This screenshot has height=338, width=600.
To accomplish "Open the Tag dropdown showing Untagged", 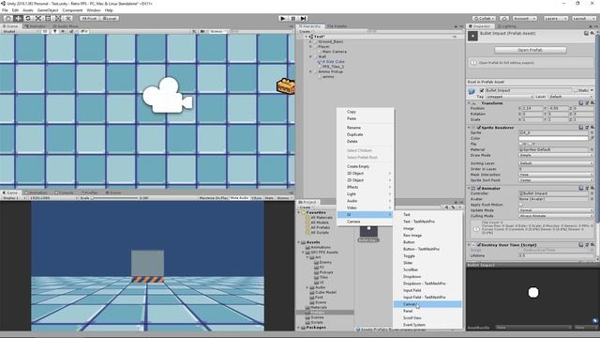I will pyautogui.click(x=509, y=97).
